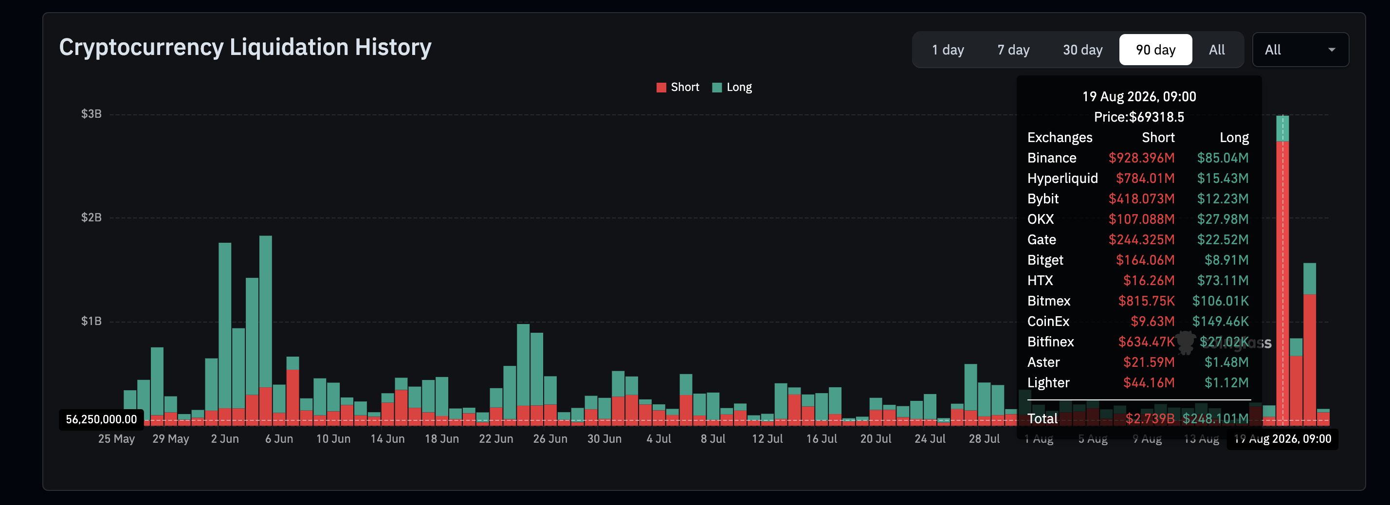Click Aster short value $21.59M
The image size is (1390, 505).
[1149, 362]
